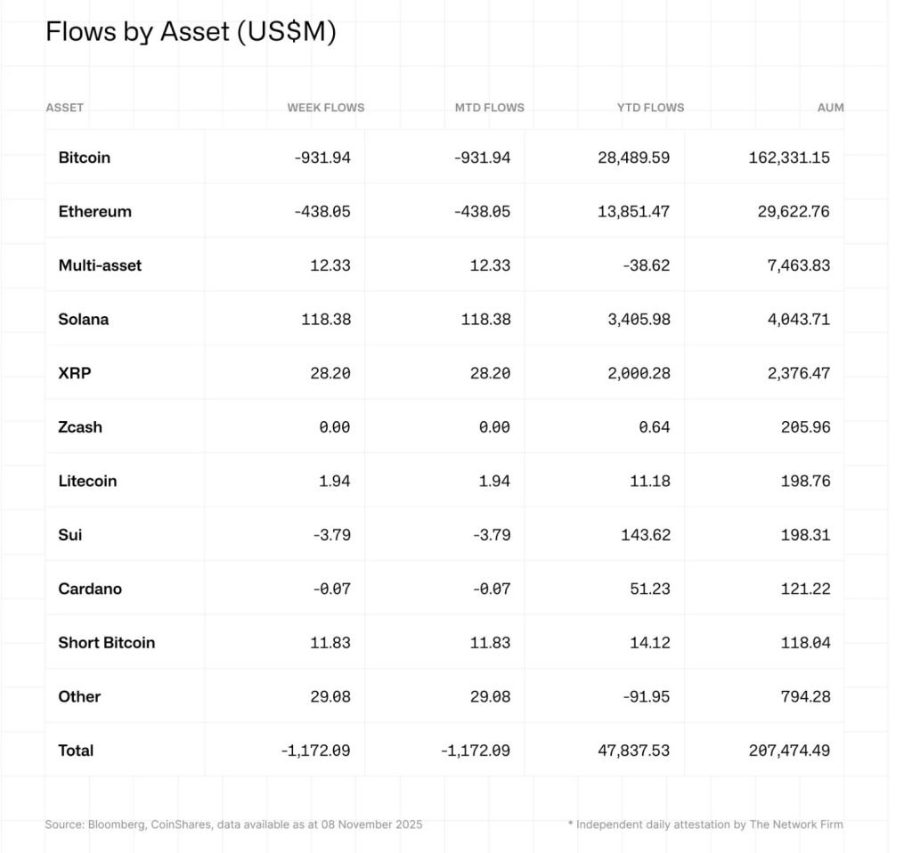Select Ethereum's YTD flows value 13,851.47
This screenshot has width=912, height=853.
tap(633, 212)
